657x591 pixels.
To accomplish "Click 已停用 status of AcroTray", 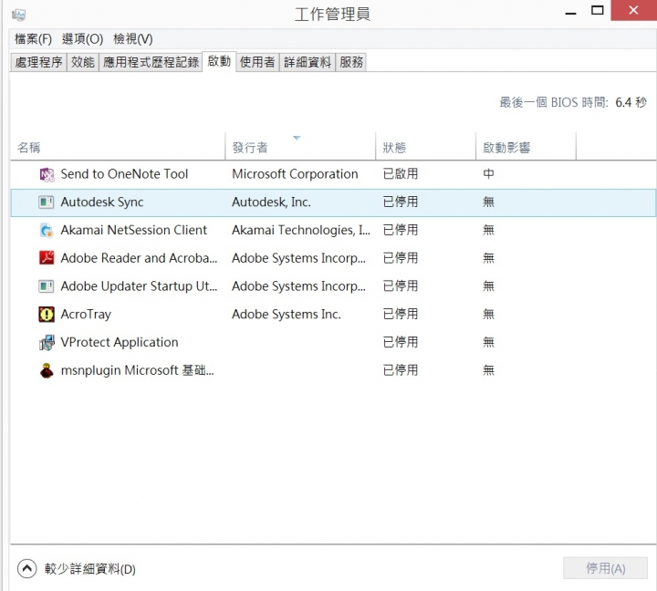I will [x=401, y=314].
